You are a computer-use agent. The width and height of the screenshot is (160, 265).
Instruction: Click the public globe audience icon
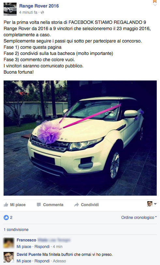(42, 12)
